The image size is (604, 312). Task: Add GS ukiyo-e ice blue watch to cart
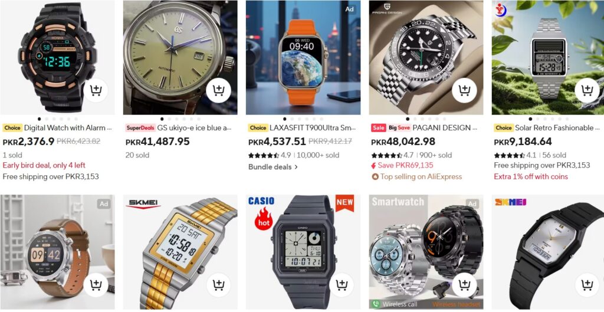click(x=218, y=90)
